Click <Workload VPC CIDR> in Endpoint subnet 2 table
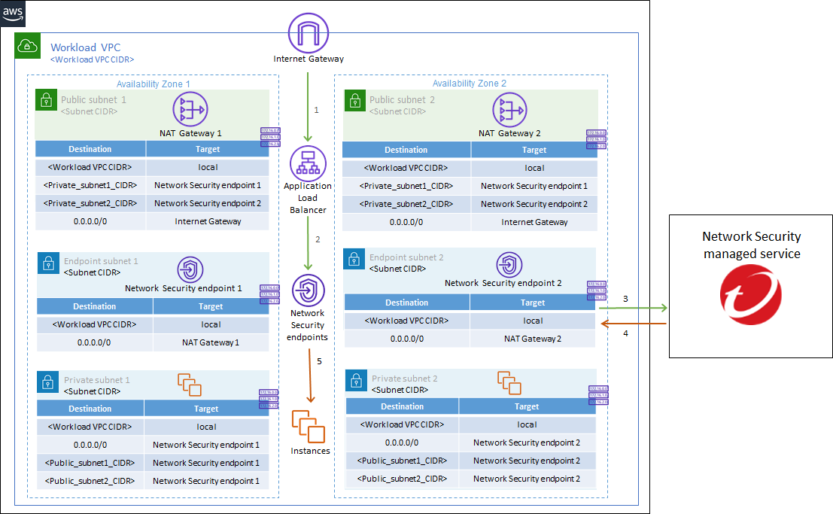 coord(406,321)
